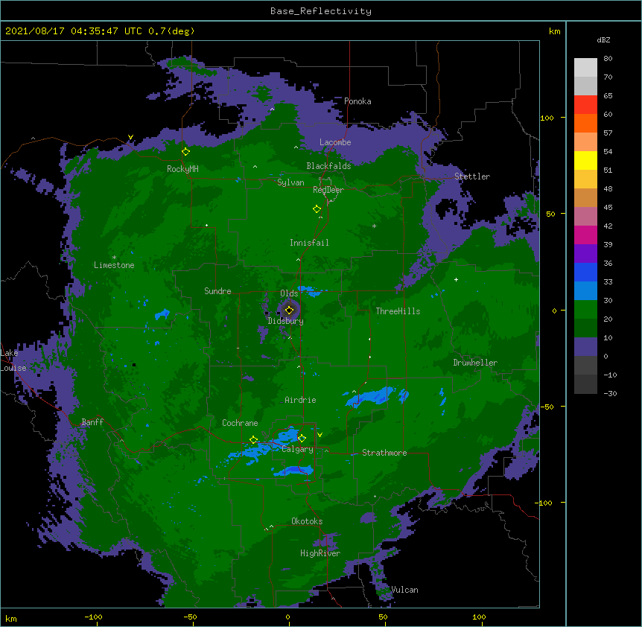This screenshot has width=642, height=627.
Task: Click the Blackfalds city label
Action: point(328,166)
